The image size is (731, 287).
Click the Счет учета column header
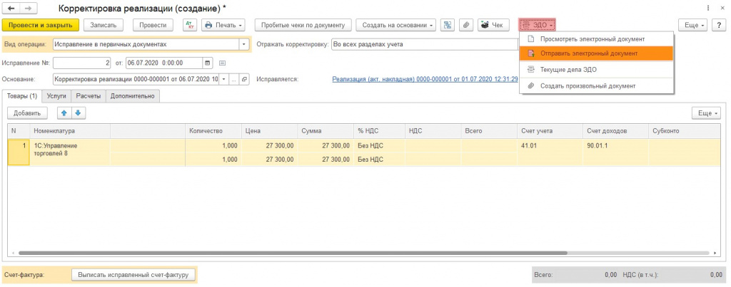coord(550,131)
